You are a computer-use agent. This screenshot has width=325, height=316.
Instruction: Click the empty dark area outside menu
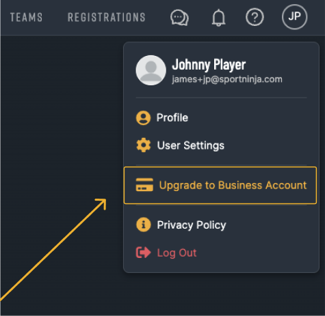point(60,114)
